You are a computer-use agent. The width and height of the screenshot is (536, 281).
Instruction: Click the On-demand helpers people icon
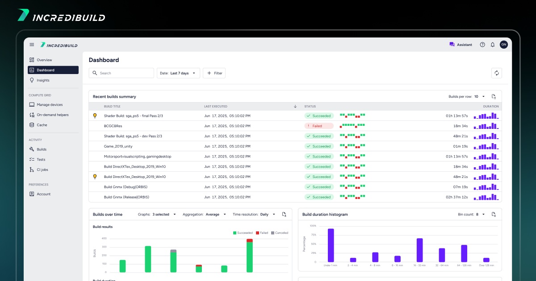(x=32, y=115)
